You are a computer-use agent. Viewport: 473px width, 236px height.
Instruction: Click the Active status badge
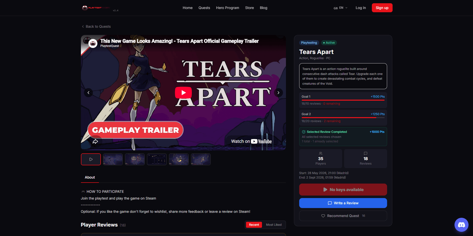pyautogui.click(x=329, y=43)
